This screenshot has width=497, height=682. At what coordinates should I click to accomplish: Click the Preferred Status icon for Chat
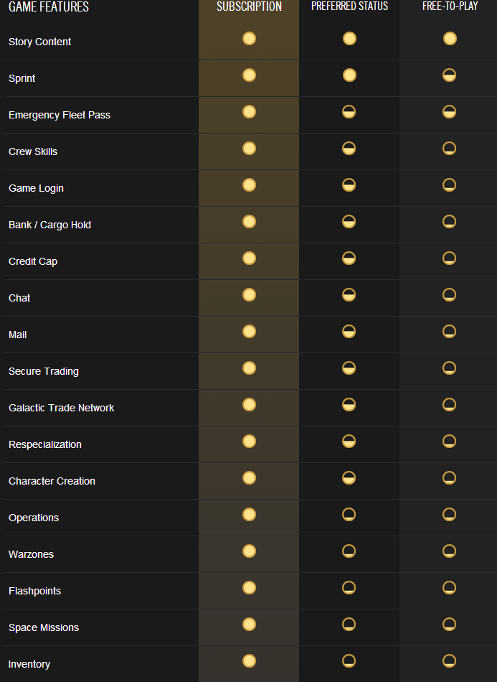[349, 294]
